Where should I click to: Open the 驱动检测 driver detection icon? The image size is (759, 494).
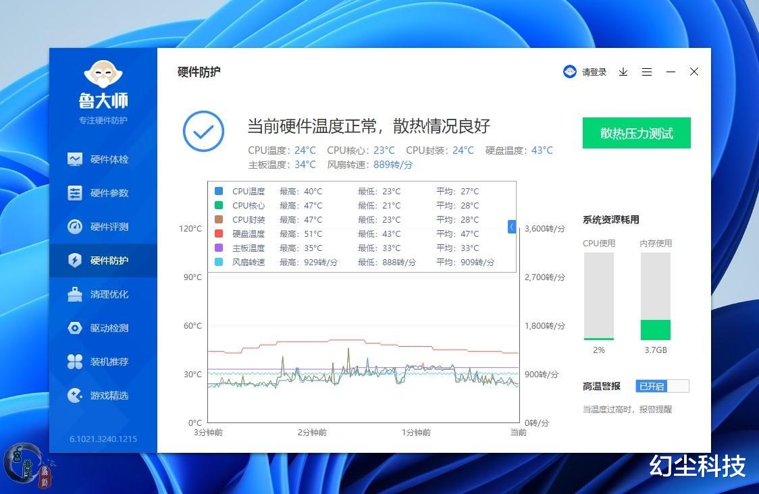(76, 327)
